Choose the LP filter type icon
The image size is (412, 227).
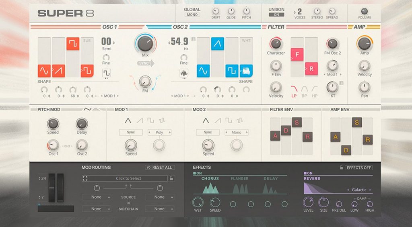click(x=294, y=89)
